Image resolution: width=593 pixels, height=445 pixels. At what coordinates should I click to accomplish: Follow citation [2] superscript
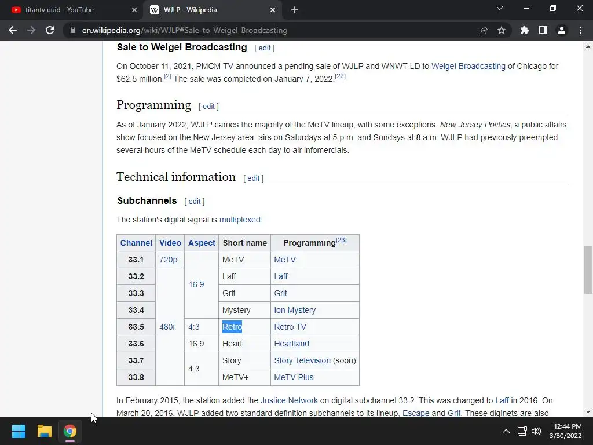pos(167,76)
